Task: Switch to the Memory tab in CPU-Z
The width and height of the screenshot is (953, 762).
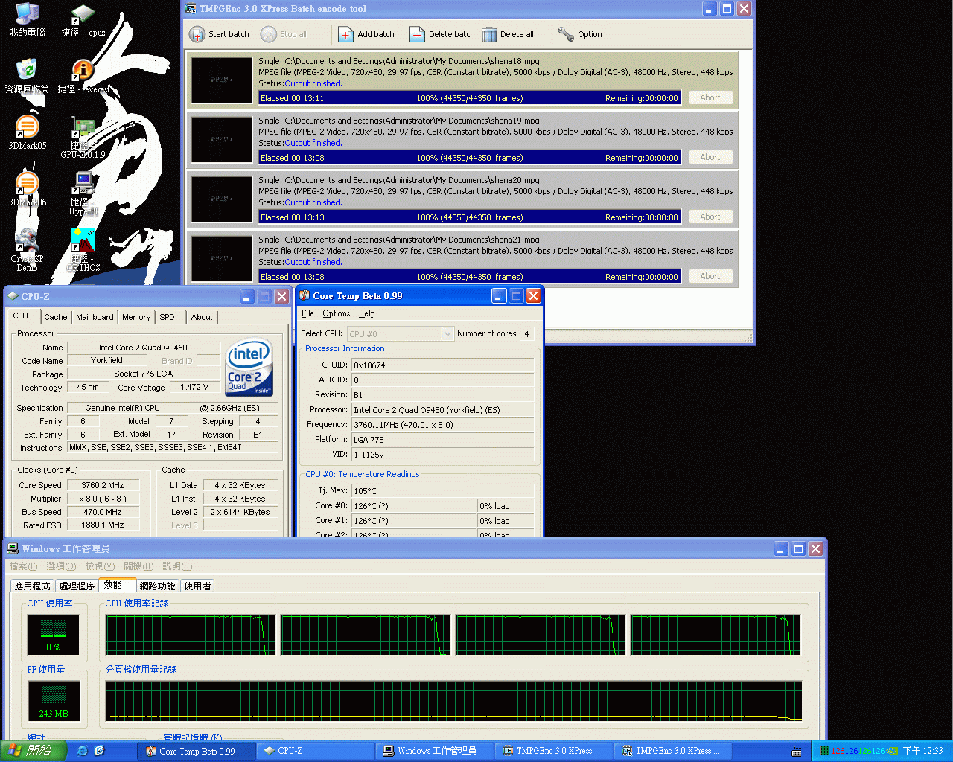Action: (136, 317)
